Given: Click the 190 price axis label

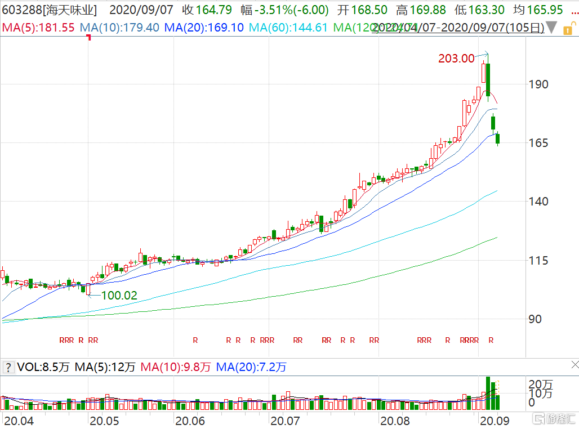Looking at the screenshot, I should tap(538, 84).
